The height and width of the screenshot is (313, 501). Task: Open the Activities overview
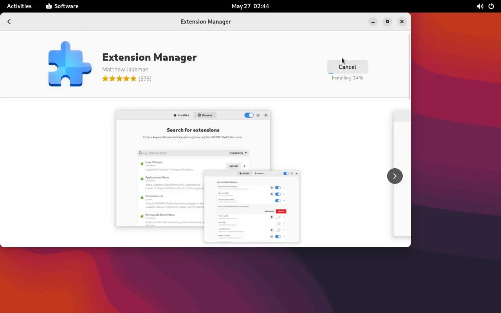(19, 6)
